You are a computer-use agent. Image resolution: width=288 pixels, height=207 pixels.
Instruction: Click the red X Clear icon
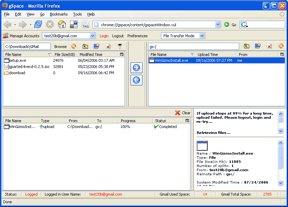point(178,113)
